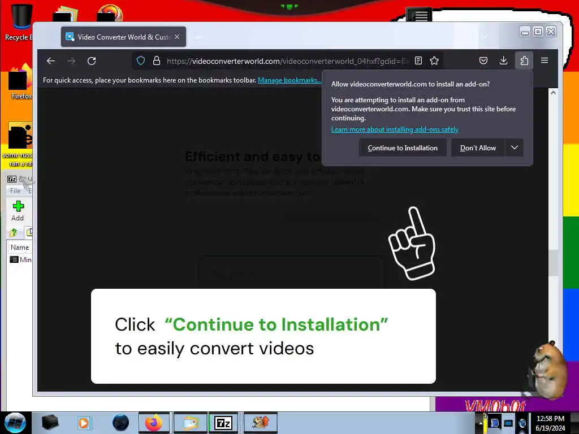
Task: Switch to the Video Converter World tab
Action: pos(123,37)
